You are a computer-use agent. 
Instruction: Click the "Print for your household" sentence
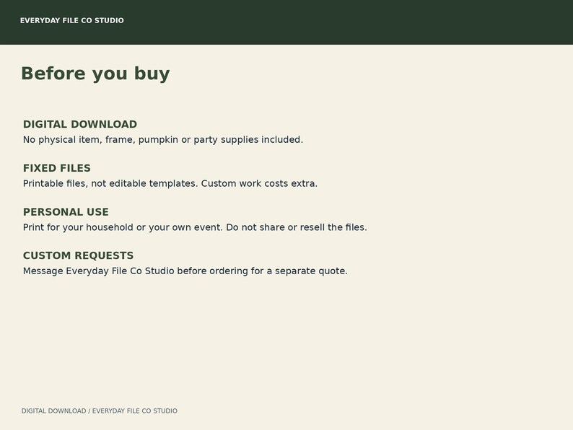(195, 227)
